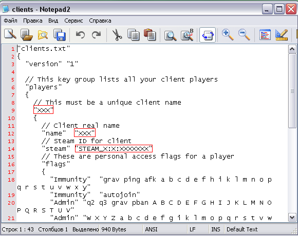The width and height of the screenshot is (298, 236).
Task: Open the Правка menu
Action: coord(33,21)
